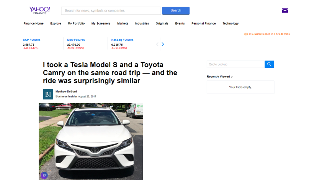
Task: Open the S&P Futures quote link
Action: [x=32, y=40]
